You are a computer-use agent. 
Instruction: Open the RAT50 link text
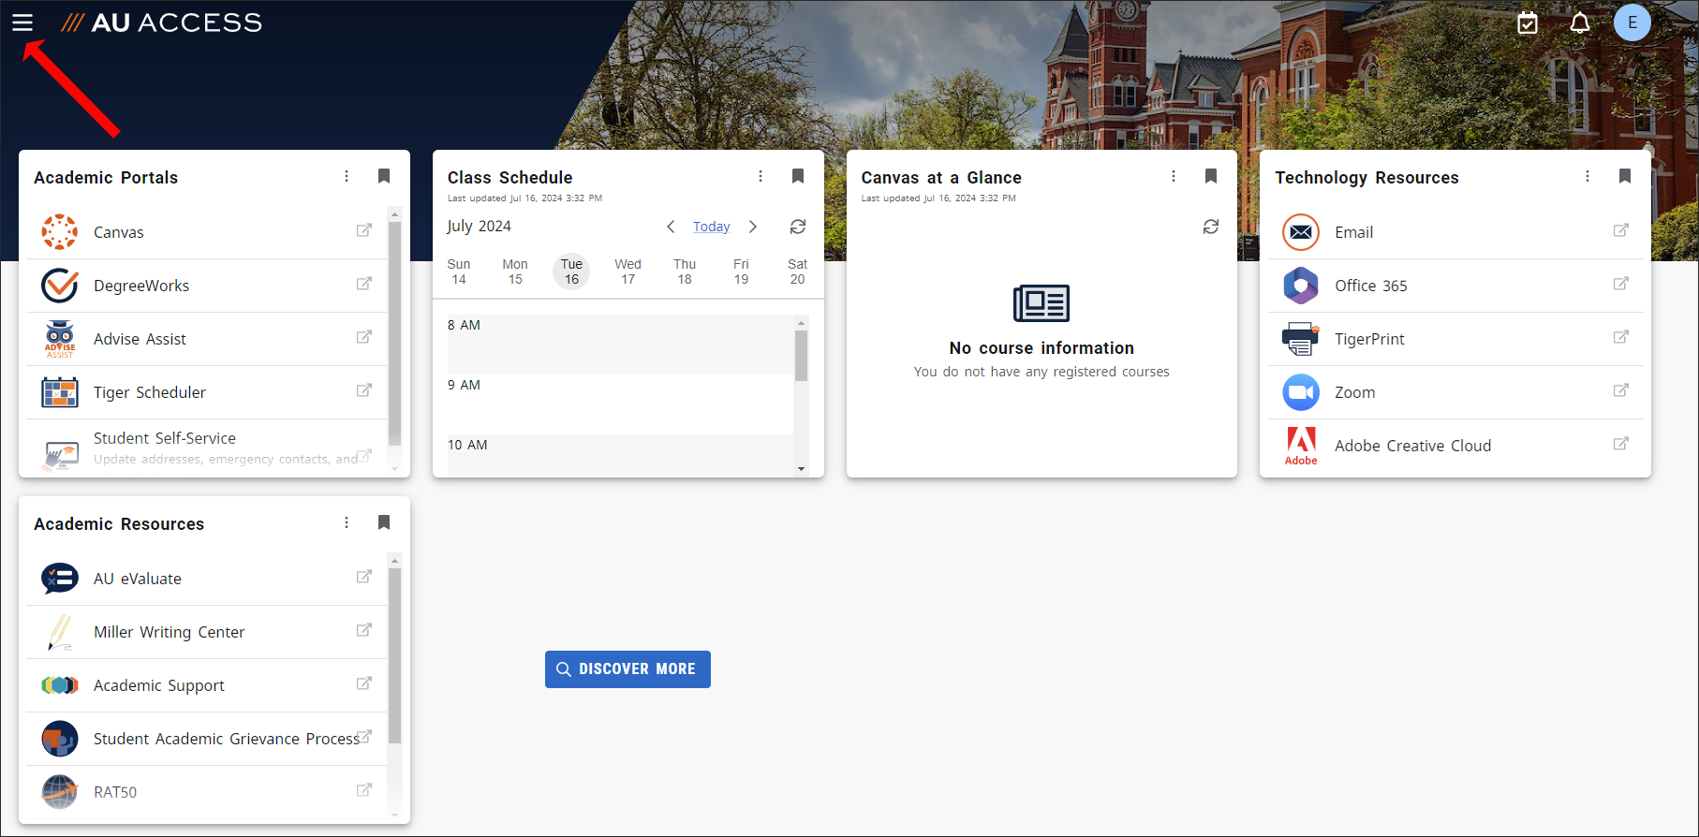point(115,792)
